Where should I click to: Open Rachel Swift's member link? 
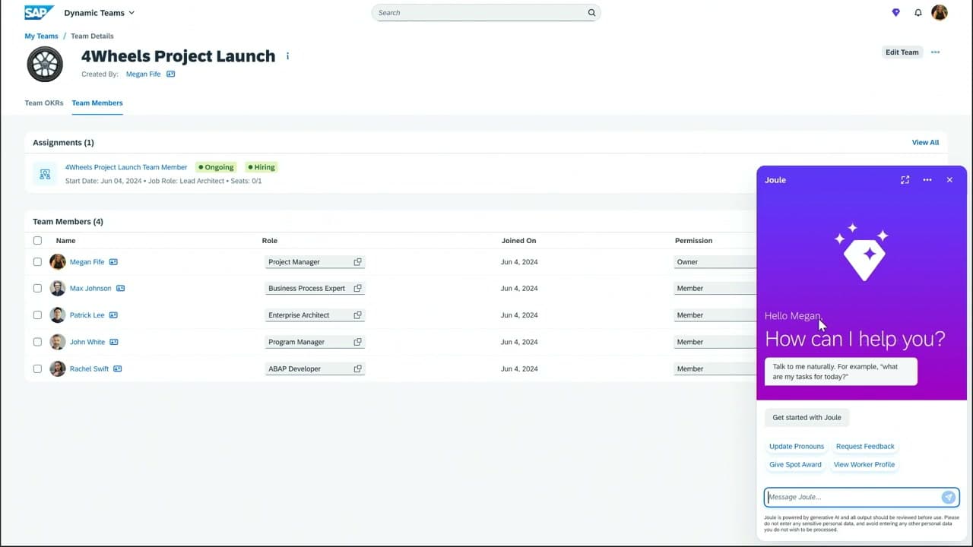tap(89, 369)
